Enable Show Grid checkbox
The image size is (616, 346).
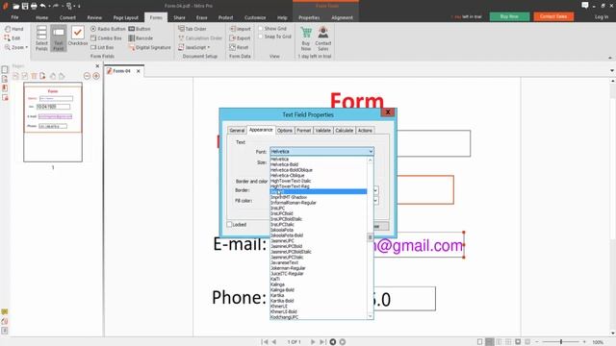pyautogui.click(x=260, y=29)
